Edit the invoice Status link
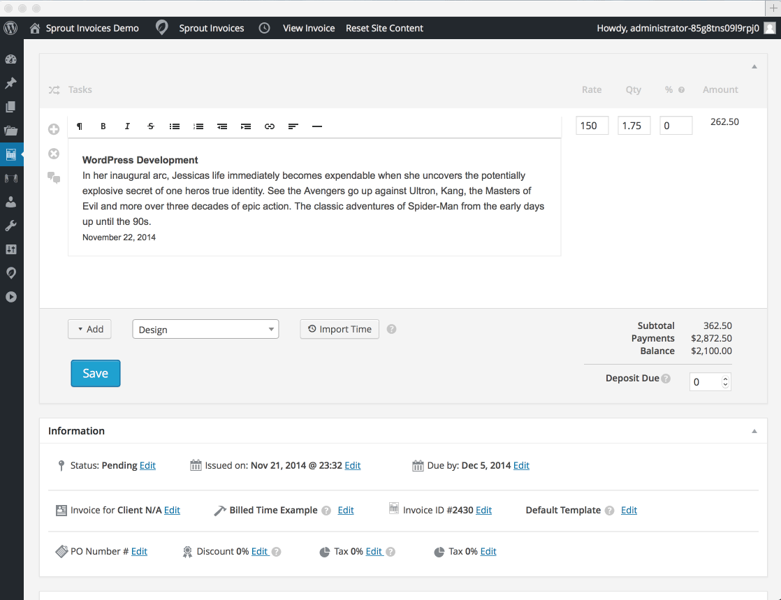This screenshot has height=600, width=781. tap(147, 465)
